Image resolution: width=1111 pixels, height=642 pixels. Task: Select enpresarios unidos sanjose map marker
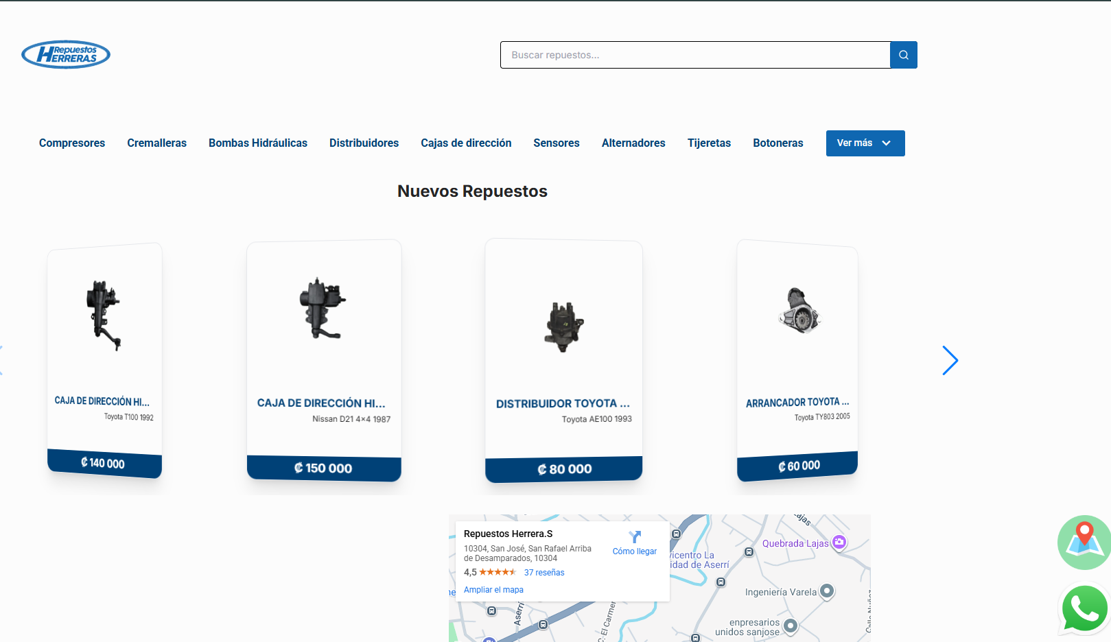click(791, 626)
